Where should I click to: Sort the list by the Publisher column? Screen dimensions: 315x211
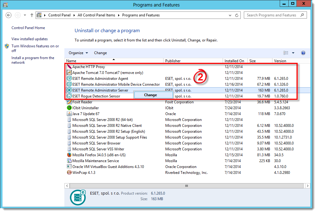(193, 61)
